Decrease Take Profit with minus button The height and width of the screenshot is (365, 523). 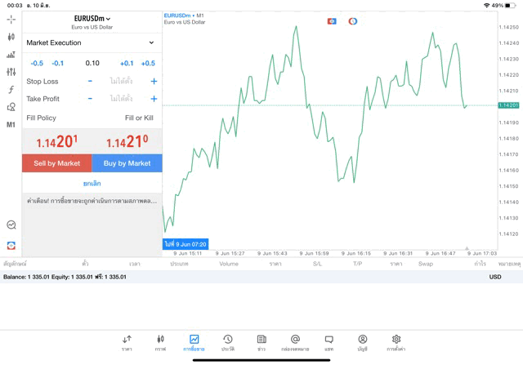pos(90,99)
